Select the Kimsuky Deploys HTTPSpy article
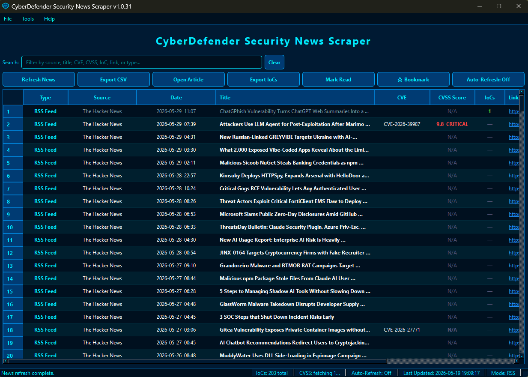528x377 pixels. tap(295, 176)
